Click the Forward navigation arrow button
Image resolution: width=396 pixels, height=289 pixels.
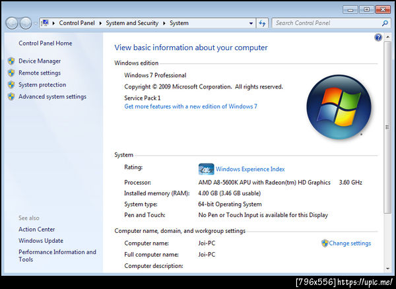point(26,23)
